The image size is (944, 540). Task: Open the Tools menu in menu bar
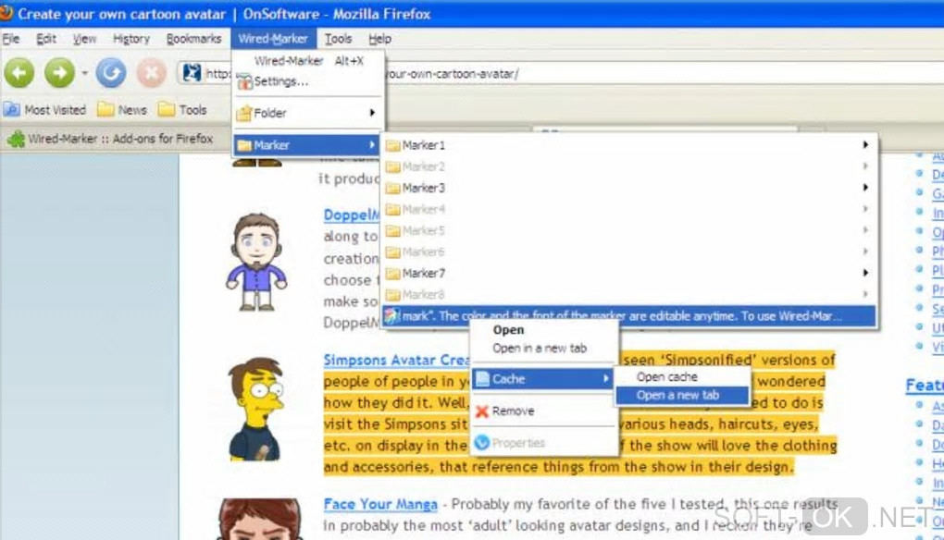click(x=339, y=39)
